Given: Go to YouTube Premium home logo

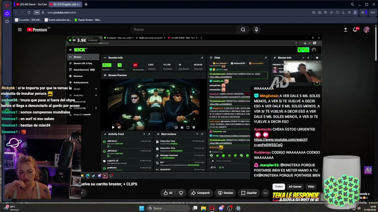Looking at the screenshot, I should coord(37,29).
